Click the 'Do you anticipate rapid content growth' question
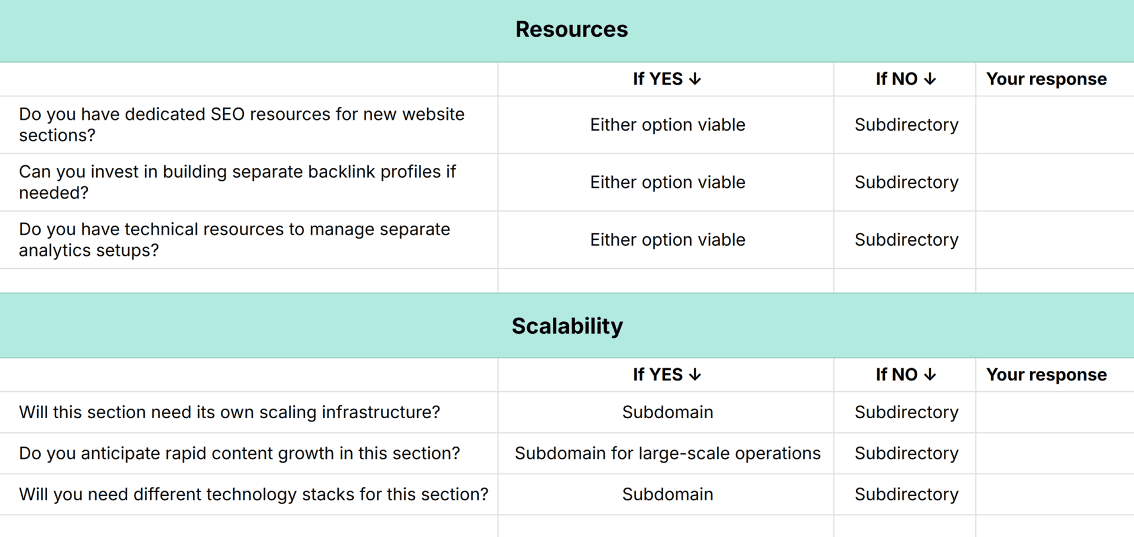Viewport: 1134px width, 537px height. click(239, 453)
